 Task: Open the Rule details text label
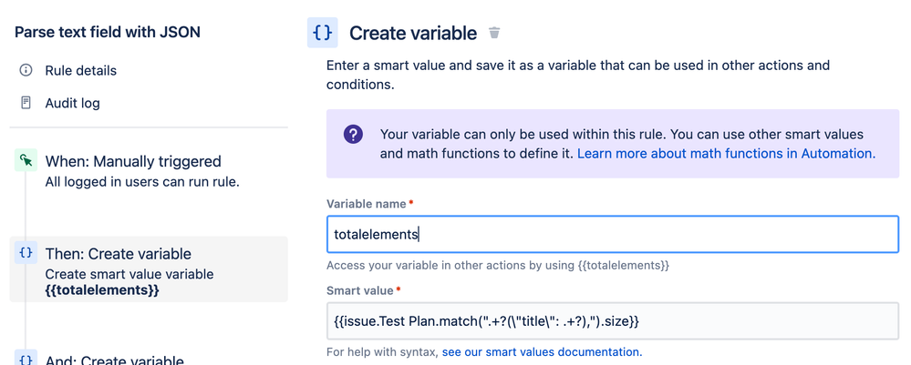click(80, 71)
